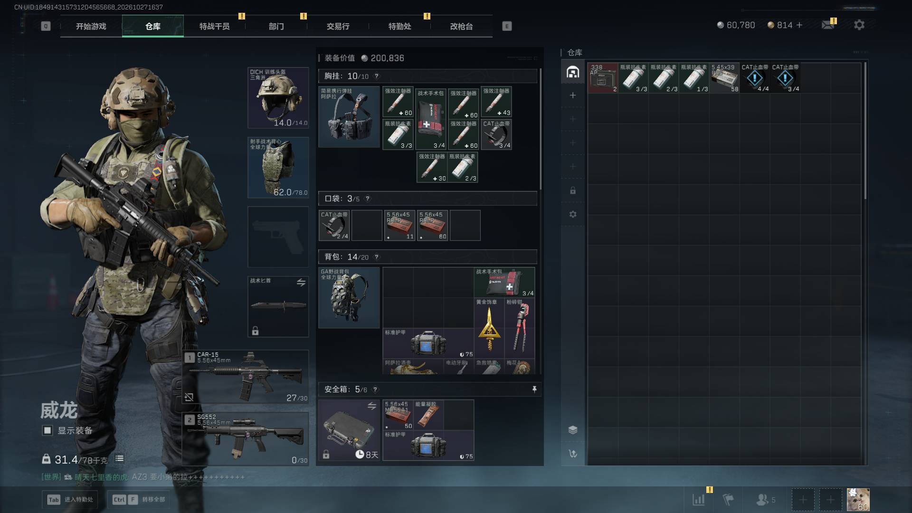The width and height of the screenshot is (912, 513).
Task: Select the 能量凝胶 item in safe box
Action: (x=428, y=415)
